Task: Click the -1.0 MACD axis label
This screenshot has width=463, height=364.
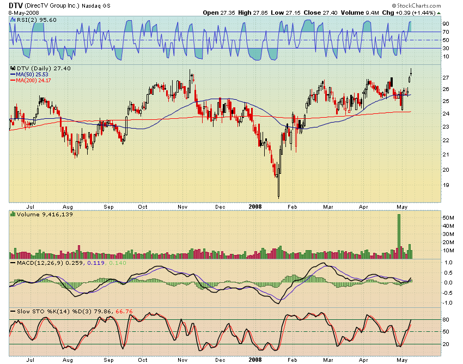Action: coord(447,303)
